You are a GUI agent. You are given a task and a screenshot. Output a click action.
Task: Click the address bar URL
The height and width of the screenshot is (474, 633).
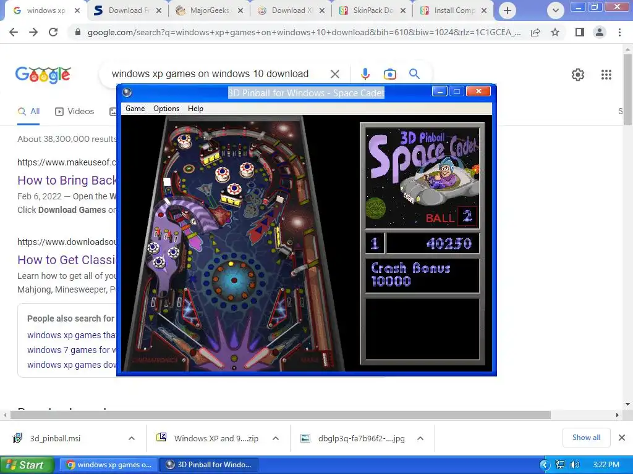304,32
